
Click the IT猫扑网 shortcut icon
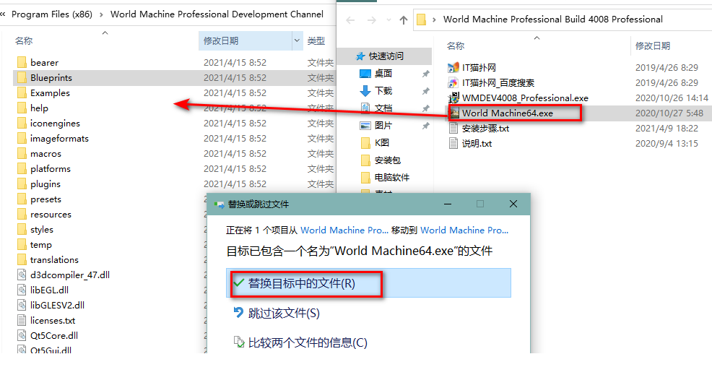click(x=453, y=68)
